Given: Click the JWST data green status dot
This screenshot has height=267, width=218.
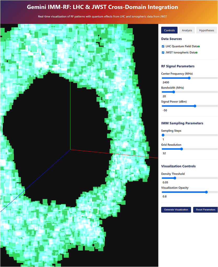Looking at the screenshot, I should pos(197,52).
